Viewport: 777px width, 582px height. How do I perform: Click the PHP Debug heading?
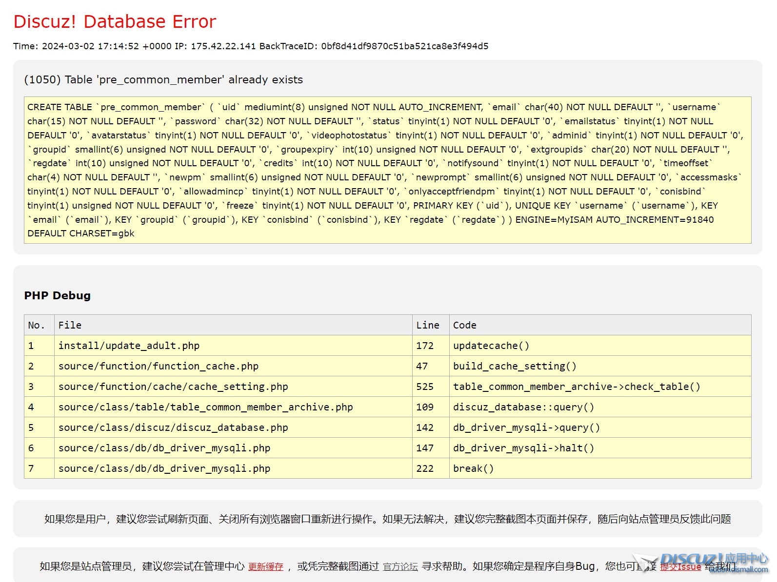[x=58, y=295]
